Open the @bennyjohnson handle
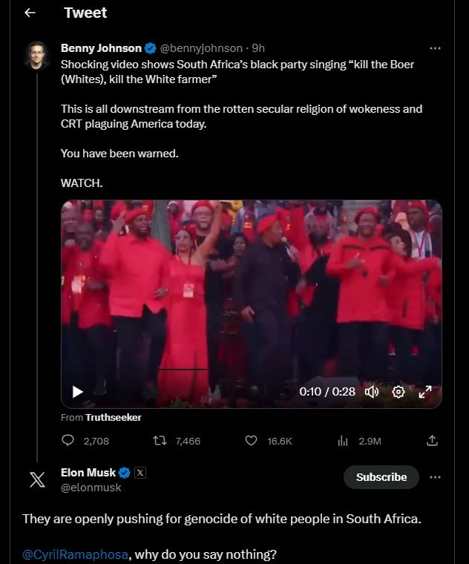This screenshot has height=564, width=469. tap(200, 48)
